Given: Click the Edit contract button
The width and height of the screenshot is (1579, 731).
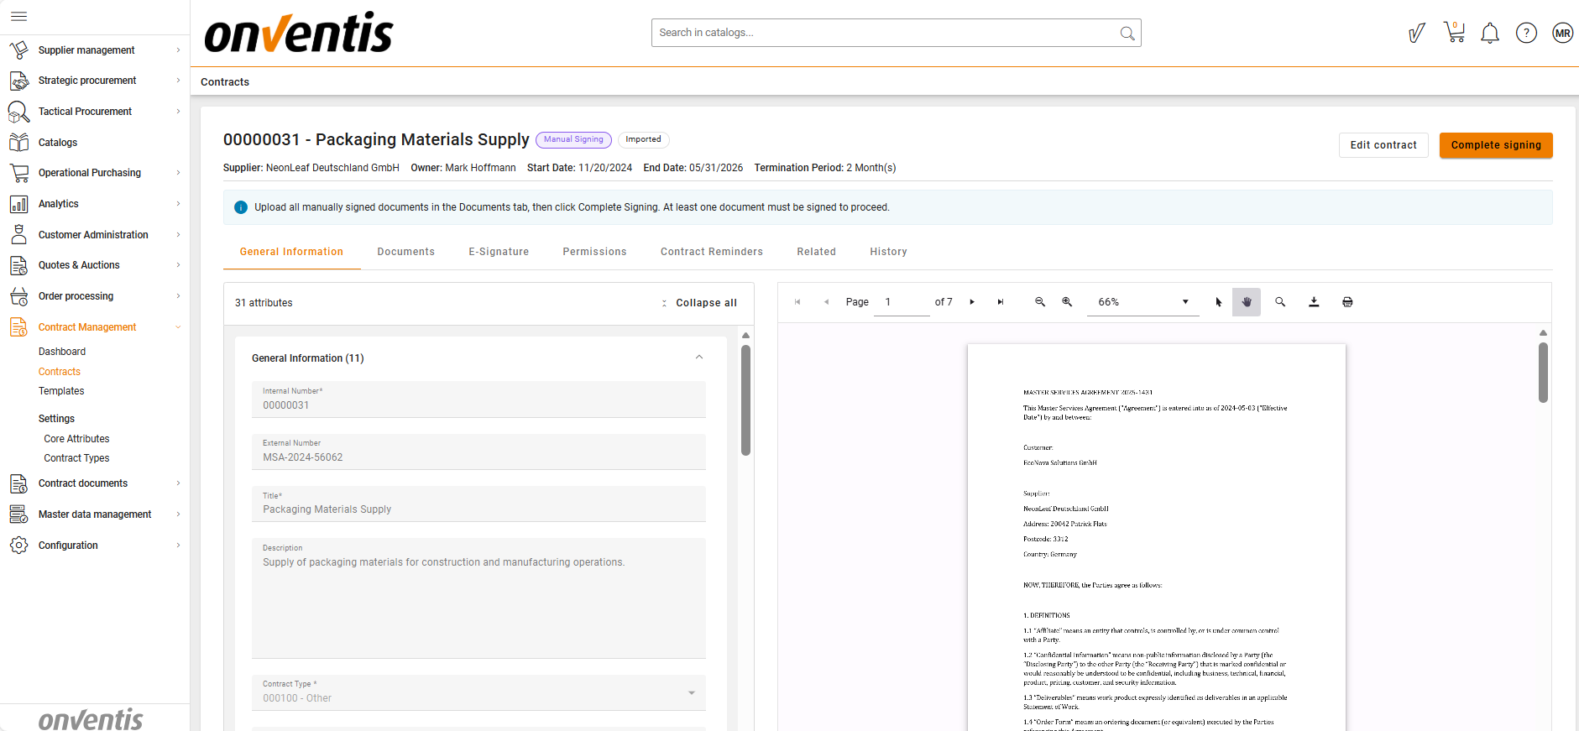Looking at the screenshot, I should [1383, 145].
